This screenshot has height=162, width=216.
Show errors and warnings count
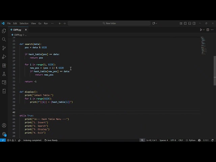click(x=11, y=140)
